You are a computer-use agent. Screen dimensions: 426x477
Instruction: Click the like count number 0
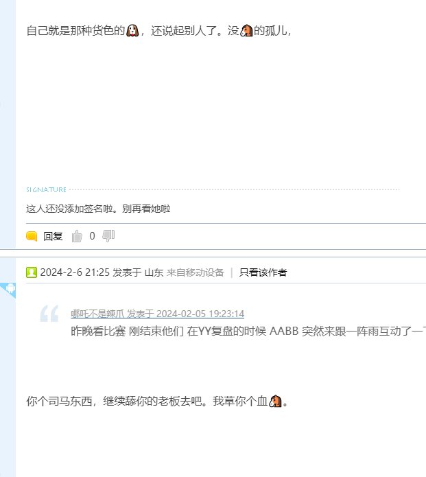tap(92, 236)
